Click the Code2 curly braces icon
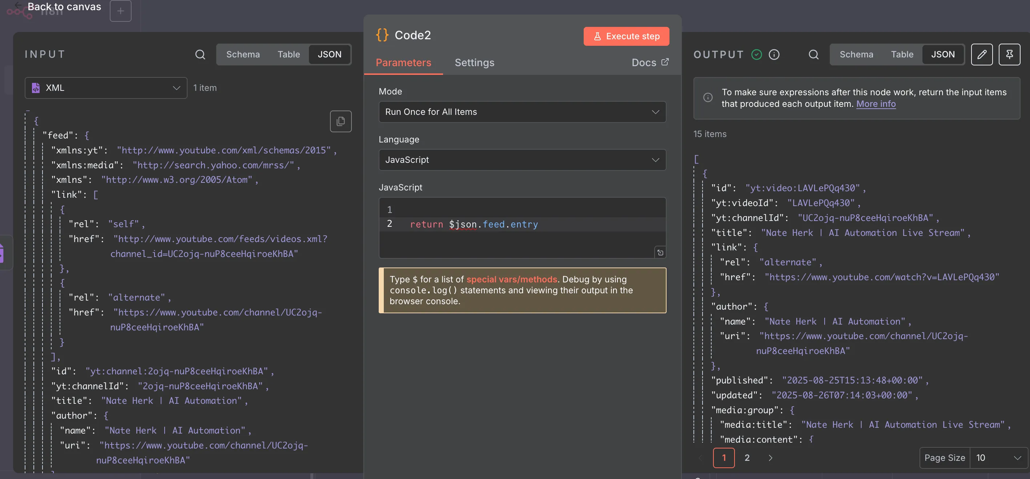1030x479 pixels. tap(382, 35)
